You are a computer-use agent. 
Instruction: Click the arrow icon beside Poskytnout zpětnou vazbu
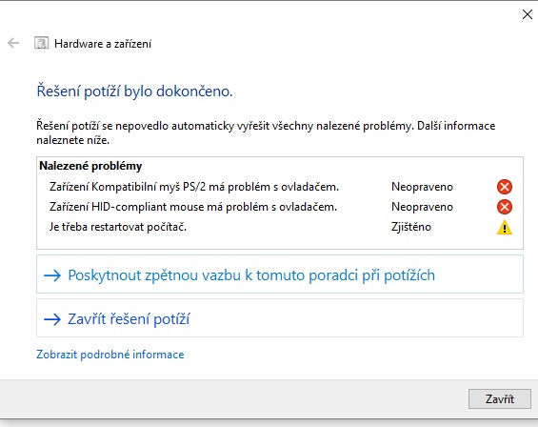pyautogui.click(x=52, y=275)
